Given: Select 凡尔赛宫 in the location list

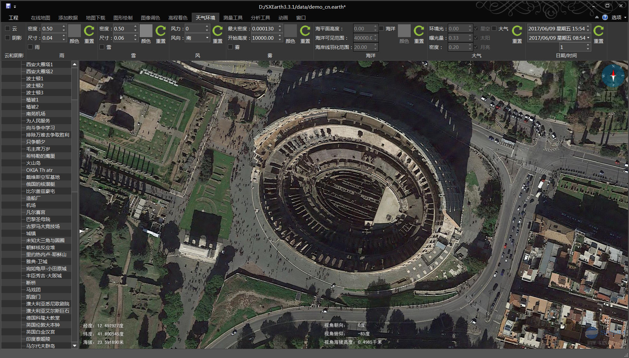Looking at the screenshot, I should (36, 212).
